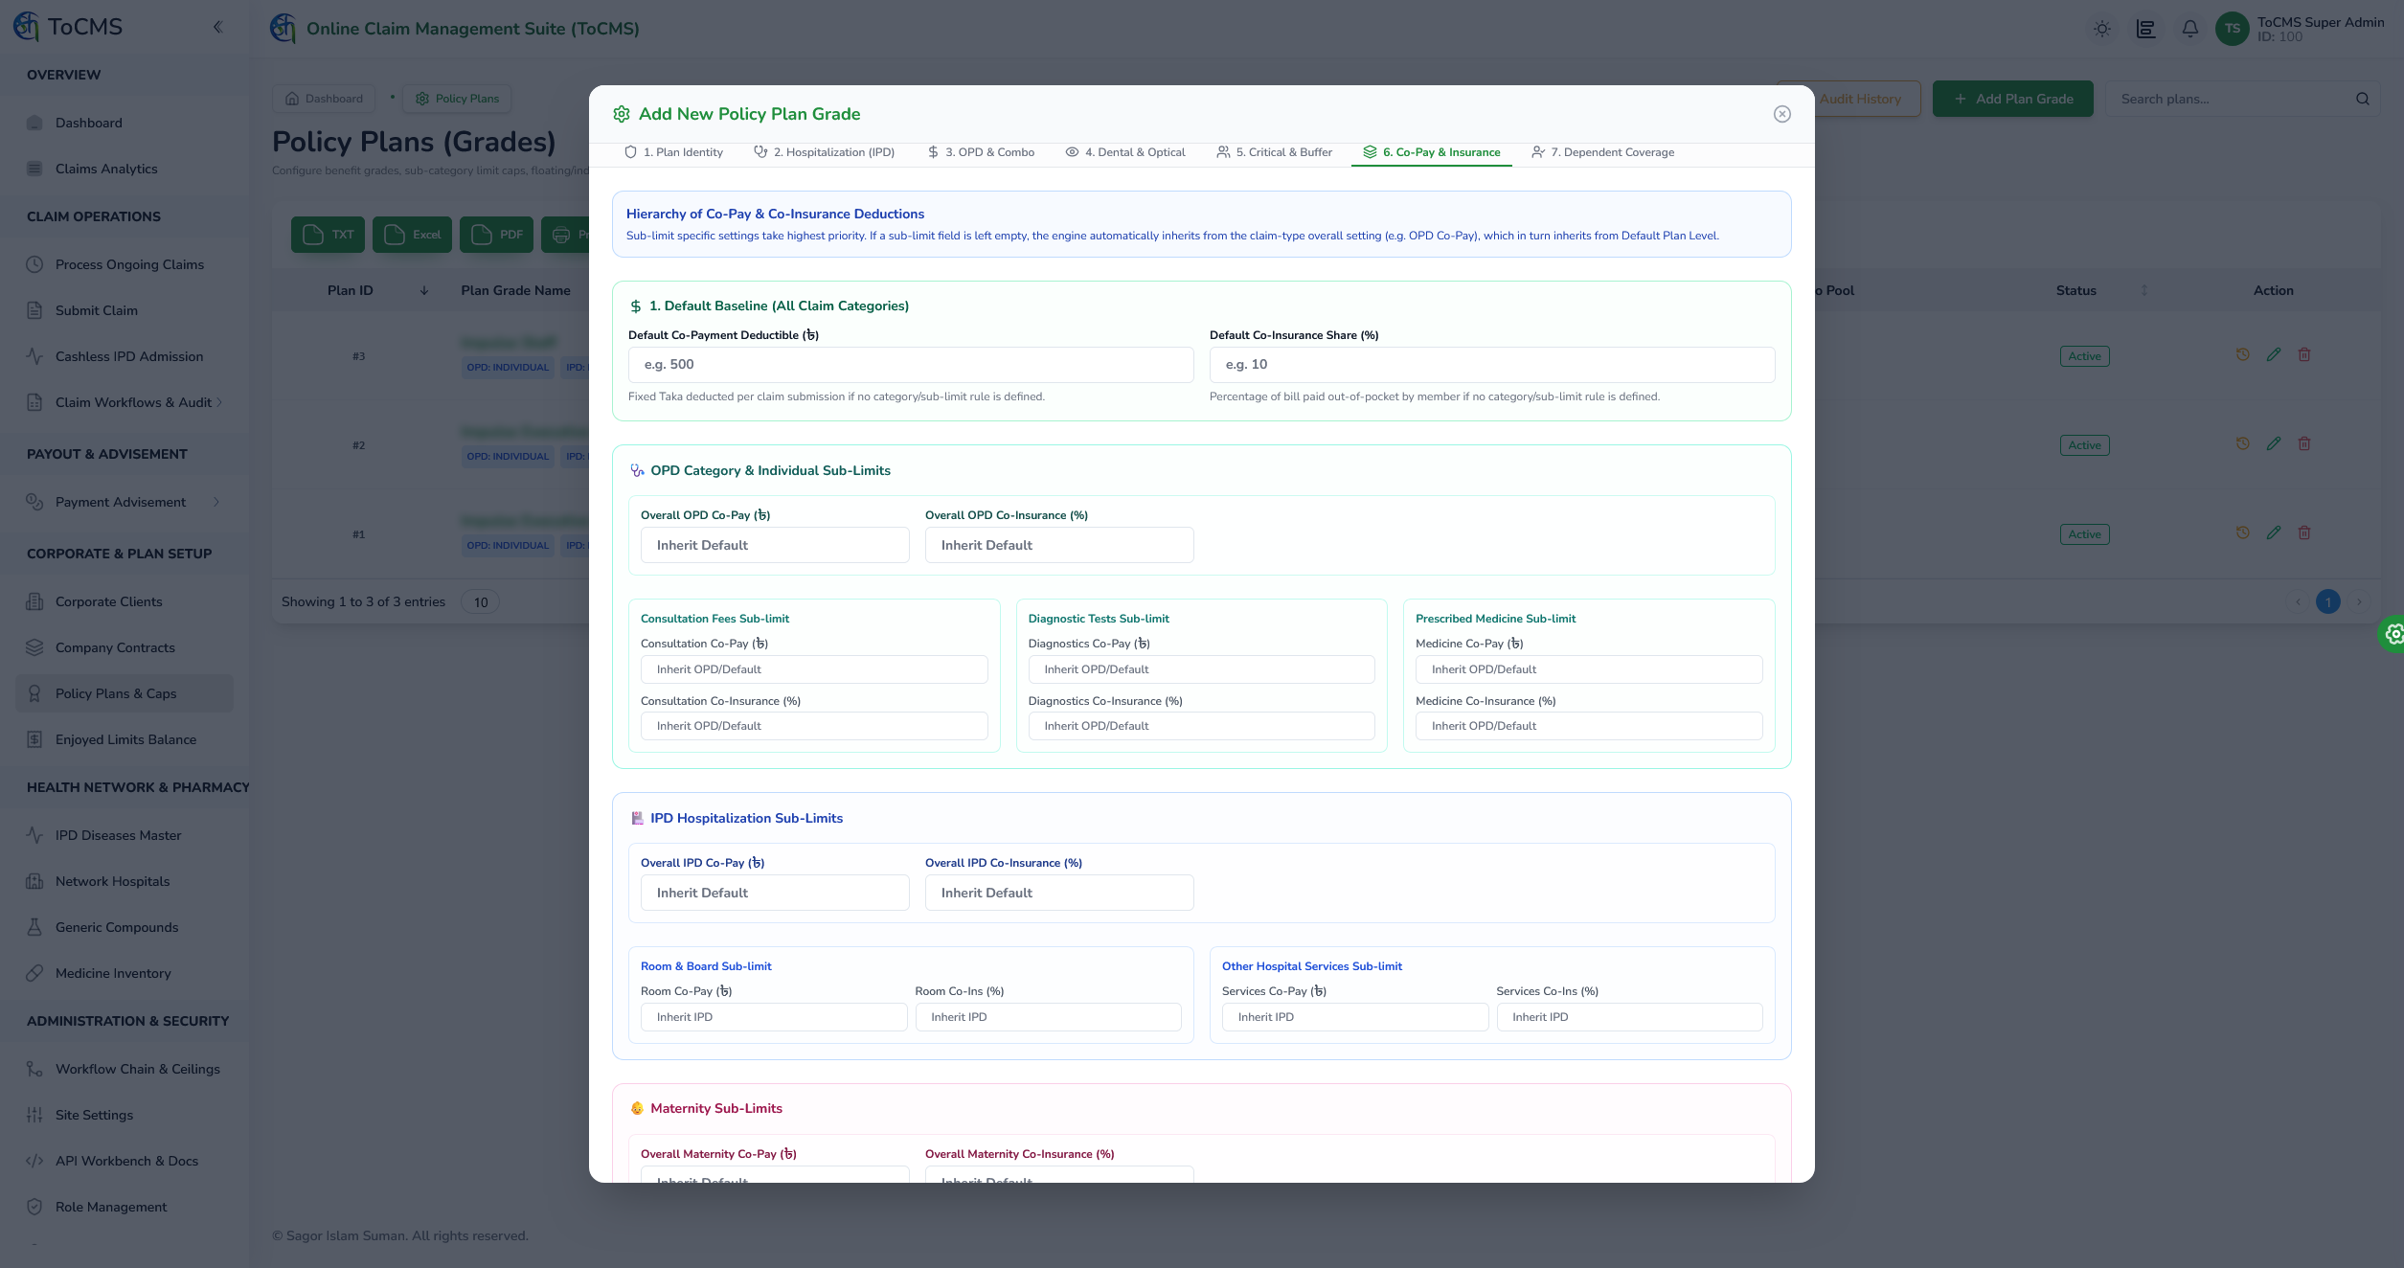Click Overall OPD Co-Pay input

(775, 545)
